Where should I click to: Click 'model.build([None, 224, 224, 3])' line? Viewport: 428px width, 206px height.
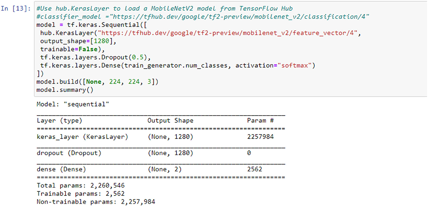point(97,82)
